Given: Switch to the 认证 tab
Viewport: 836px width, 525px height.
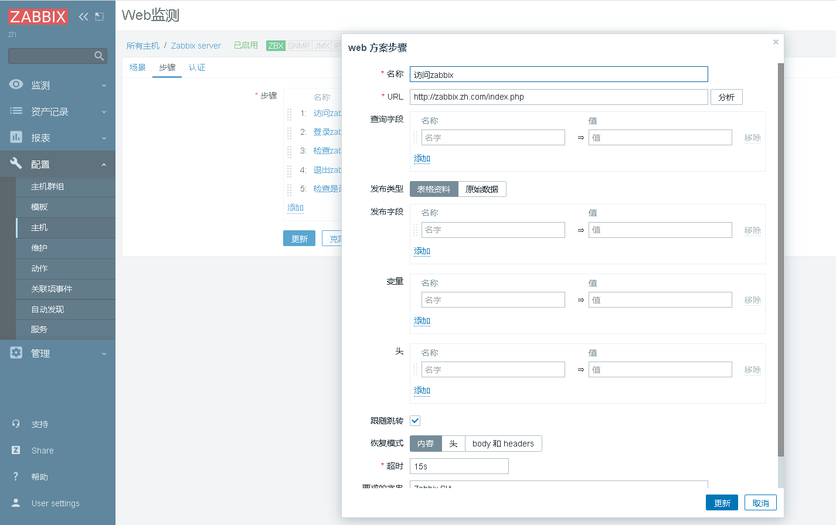Looking at the screenshot, I should click(x=197, y=67).
